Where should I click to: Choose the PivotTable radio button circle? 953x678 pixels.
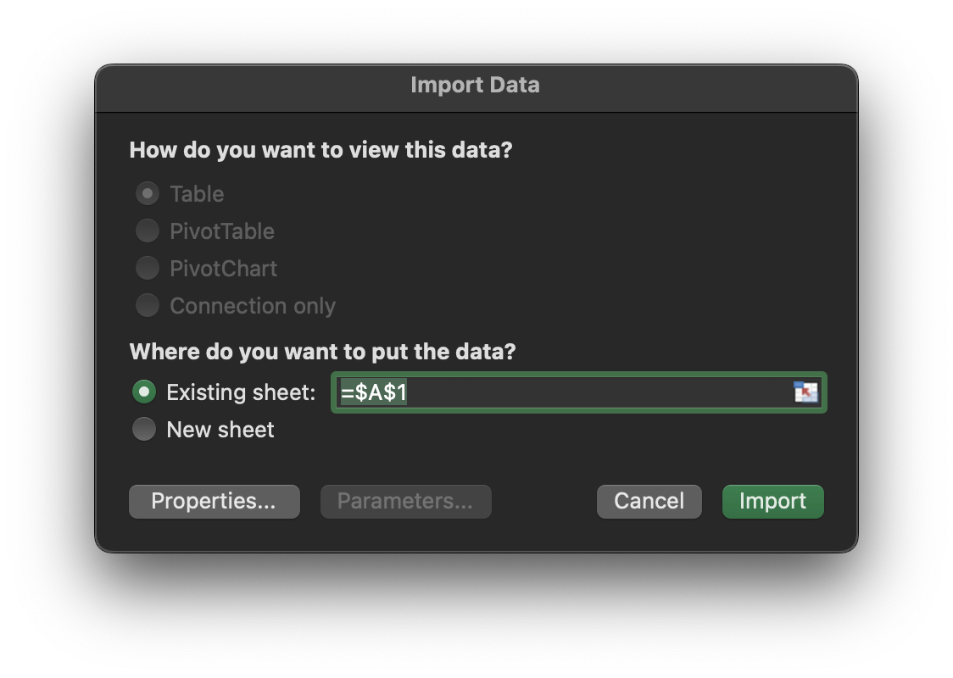148,231
